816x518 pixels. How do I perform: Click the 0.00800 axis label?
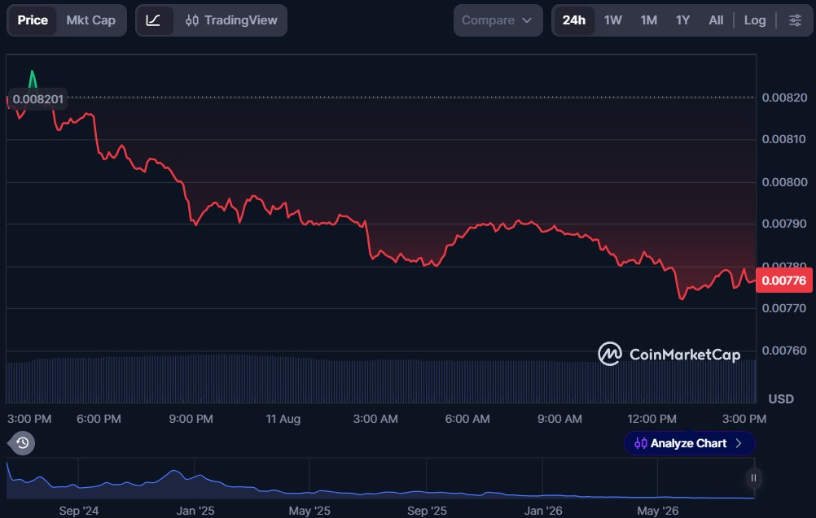(x=784, y=182)
